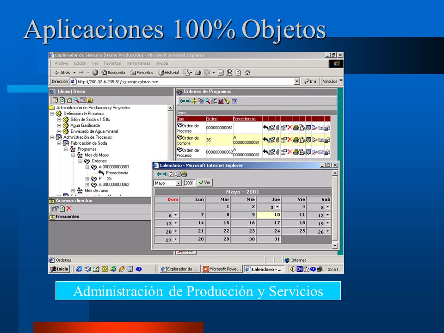This screenshot has width=444, height=333.
Task: Click the red X icon under Accesos directos
Action: pyautogui.click(x=69, y=209)
